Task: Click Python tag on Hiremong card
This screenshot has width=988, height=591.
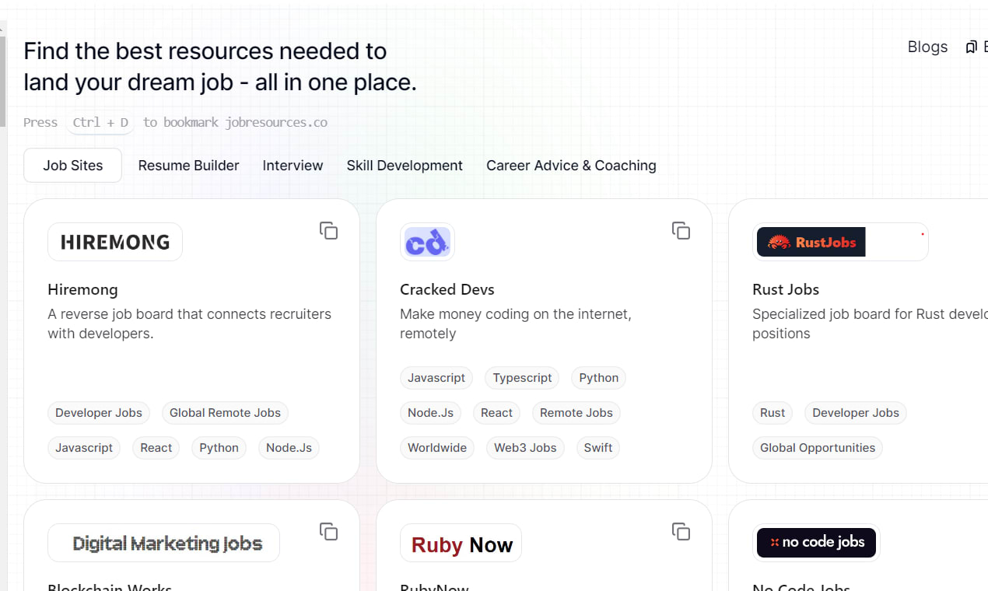Action: [219, 448]
